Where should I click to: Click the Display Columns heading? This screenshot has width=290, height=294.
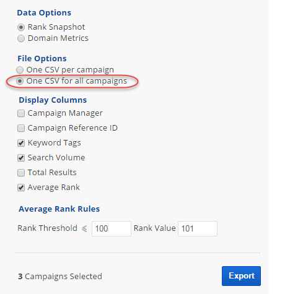click(x=53, y=100)
